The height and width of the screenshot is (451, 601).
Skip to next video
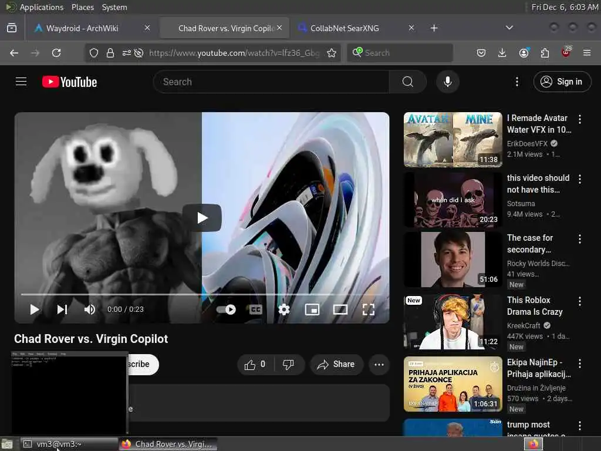click(x=62, y=309)
